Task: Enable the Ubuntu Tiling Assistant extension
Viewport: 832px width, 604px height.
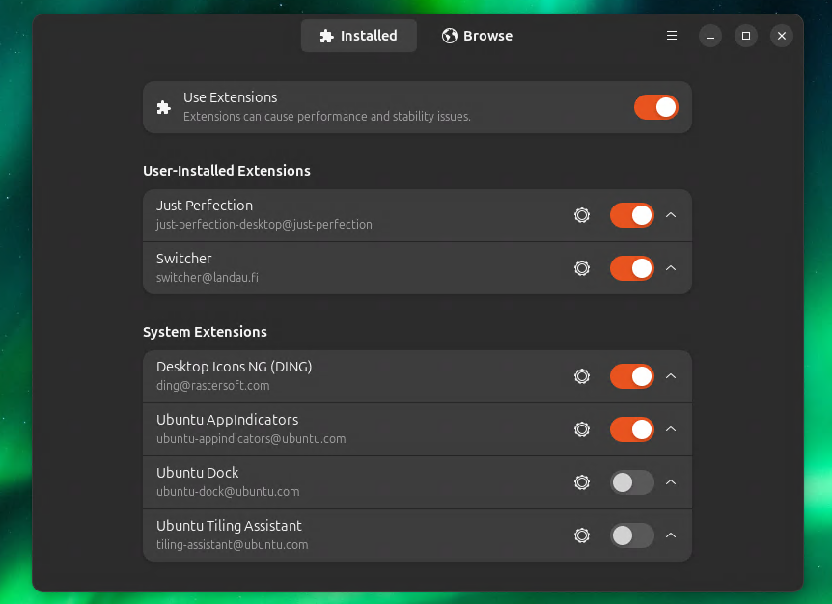Action: 631,535
